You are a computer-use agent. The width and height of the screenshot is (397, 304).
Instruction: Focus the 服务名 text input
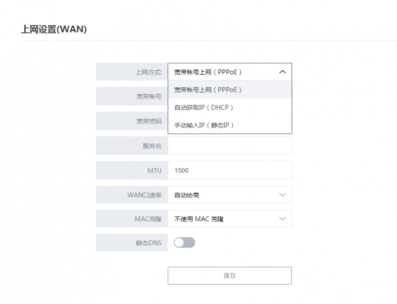pyautogui.click(x=230, y=146)
